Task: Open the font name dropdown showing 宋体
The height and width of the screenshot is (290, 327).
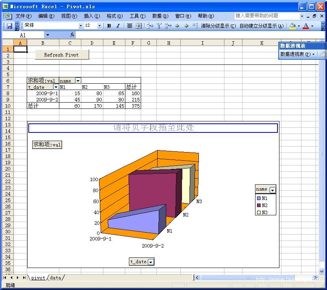Action: click(x=81, y=26)
